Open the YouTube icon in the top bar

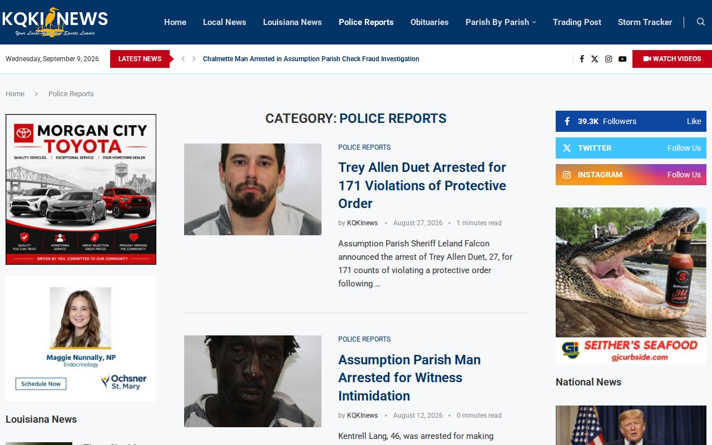pyautogui.click(x=622, y=59)
